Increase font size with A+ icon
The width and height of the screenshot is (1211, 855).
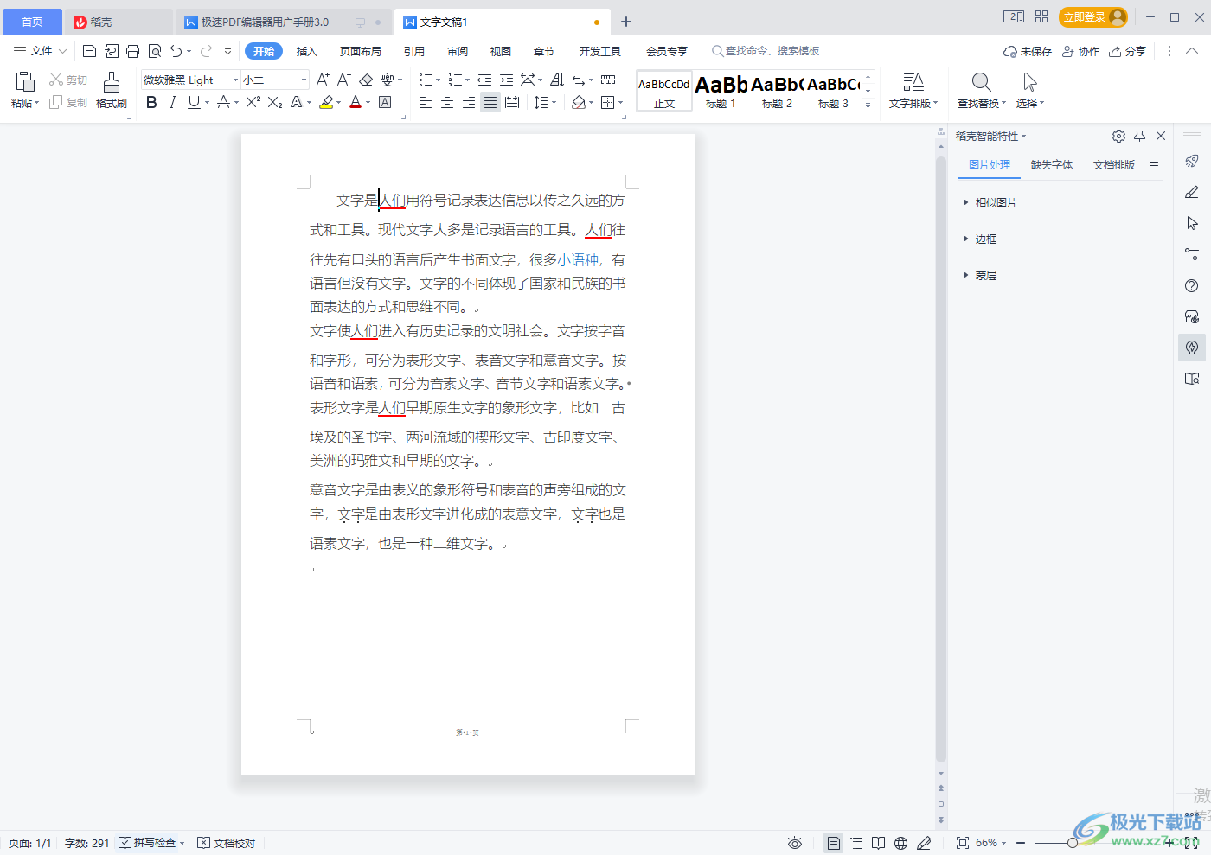click(x=323, y=80)
